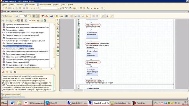Select the pink rounded event shape tool
Screen dimensions: 189x106
click(x=58, y=47)
